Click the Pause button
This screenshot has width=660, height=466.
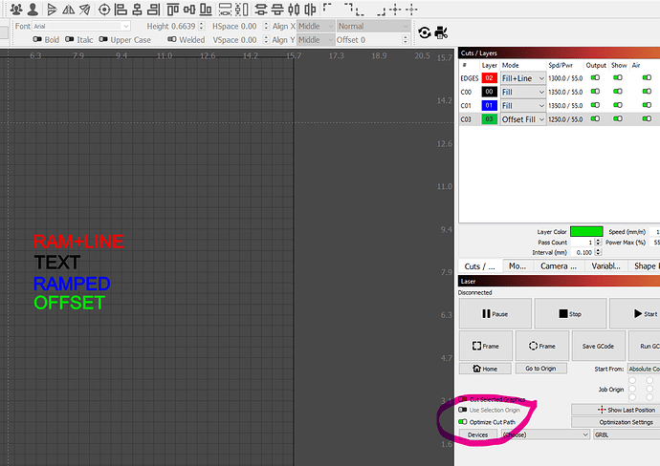[x=495, y=313]
